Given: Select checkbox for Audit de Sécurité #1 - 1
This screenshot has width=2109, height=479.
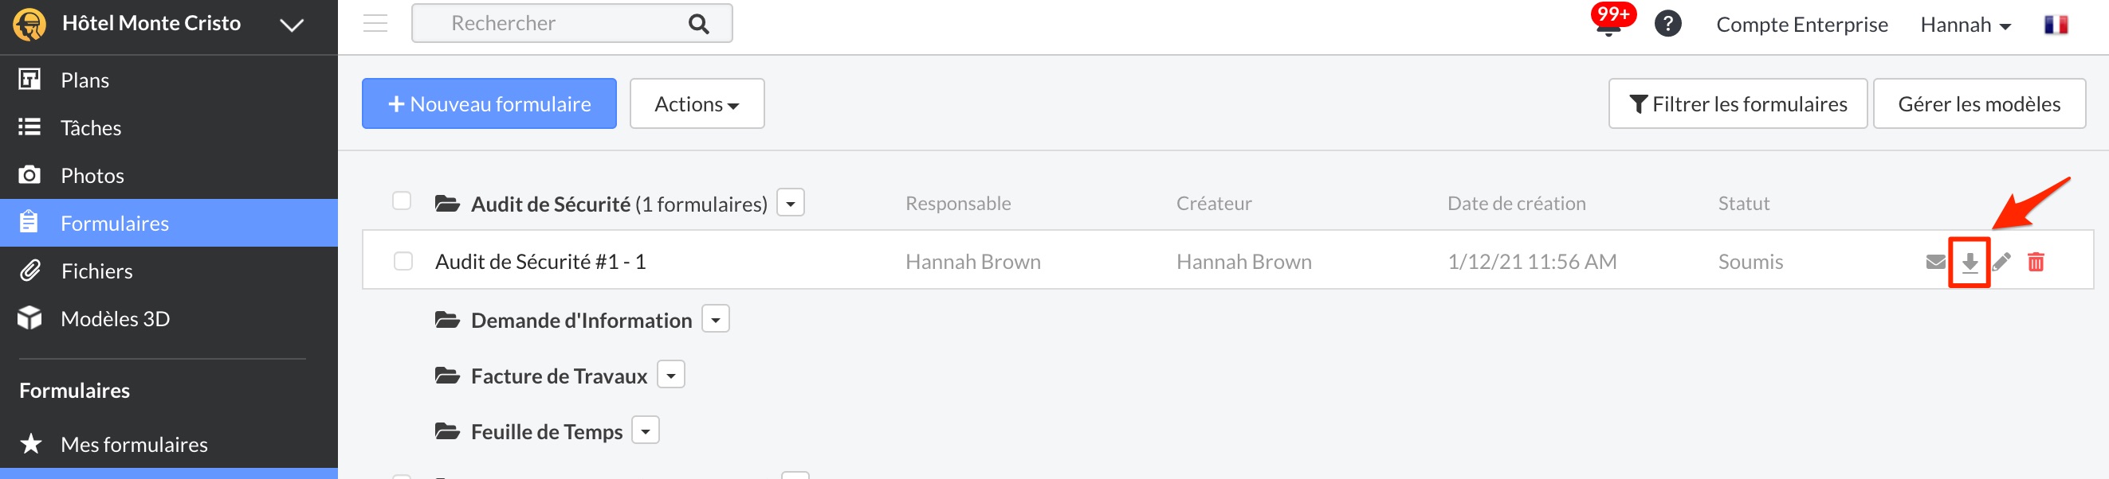Looking at the screenshot, I should 403,262.
